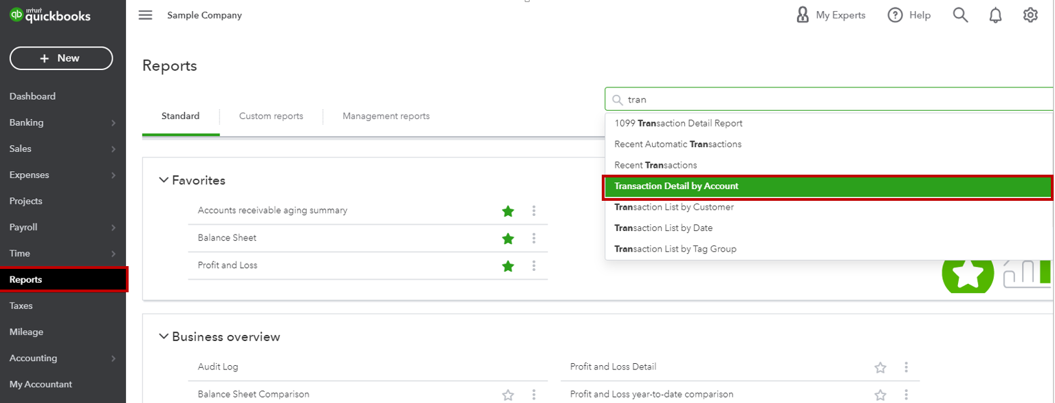Open the Help icon
Screen dimensions: 1055x403
click(909, 14)
